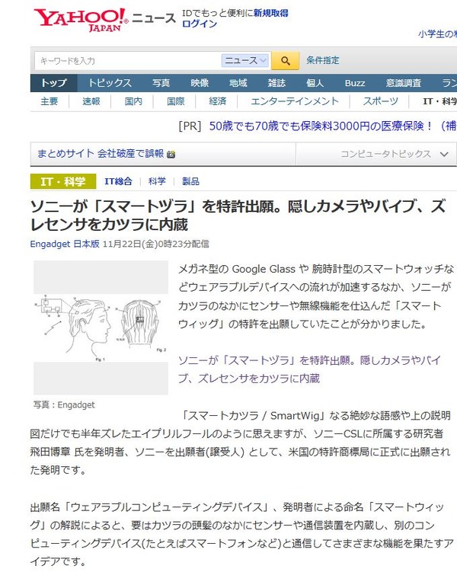Viewport: 457px width, 572px height.
Task: Open the purple スマートヅラ article link
Action: pyautogui.click(x=309, y=369)
